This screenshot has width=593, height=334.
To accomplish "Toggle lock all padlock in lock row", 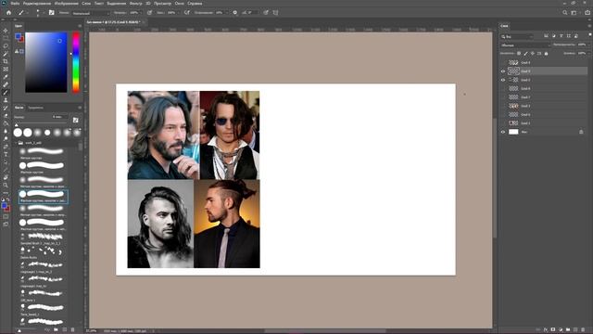I will click(x=546, y=54).
